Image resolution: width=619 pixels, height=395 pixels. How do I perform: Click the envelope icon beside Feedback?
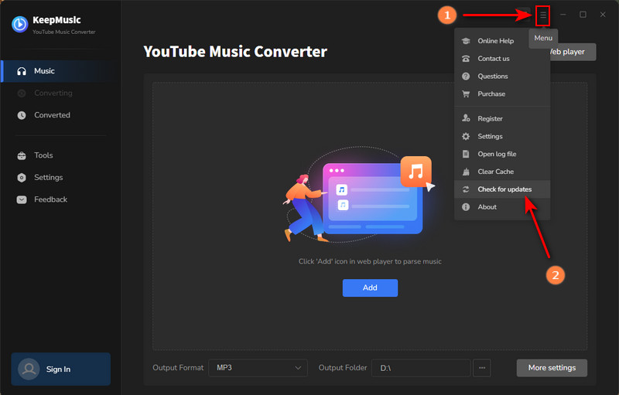click(x=22, y=200)
